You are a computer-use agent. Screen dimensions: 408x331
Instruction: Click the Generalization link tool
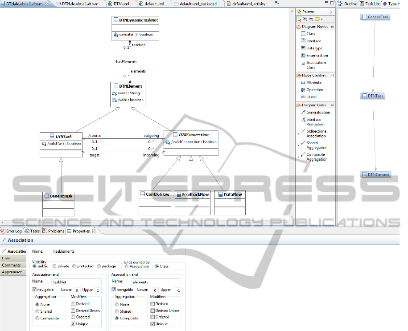tap(317, 113)
